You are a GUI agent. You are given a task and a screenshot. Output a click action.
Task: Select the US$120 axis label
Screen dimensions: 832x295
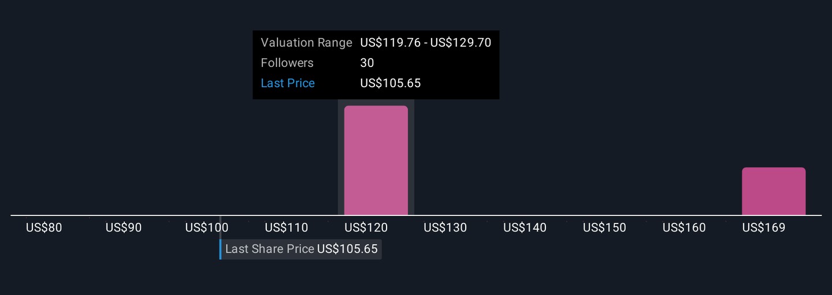pos(366,227)
